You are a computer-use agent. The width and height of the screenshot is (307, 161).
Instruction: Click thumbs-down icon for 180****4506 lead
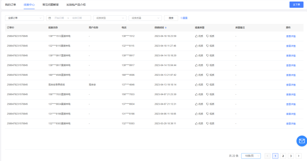pyautogui.click(x=207, y=75)
